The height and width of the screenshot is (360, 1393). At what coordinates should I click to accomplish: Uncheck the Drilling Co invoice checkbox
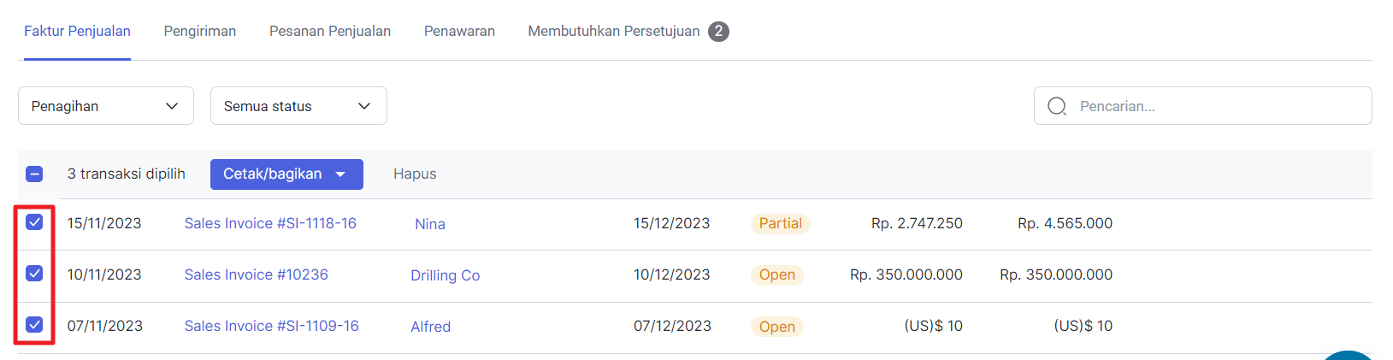[34, 274]
